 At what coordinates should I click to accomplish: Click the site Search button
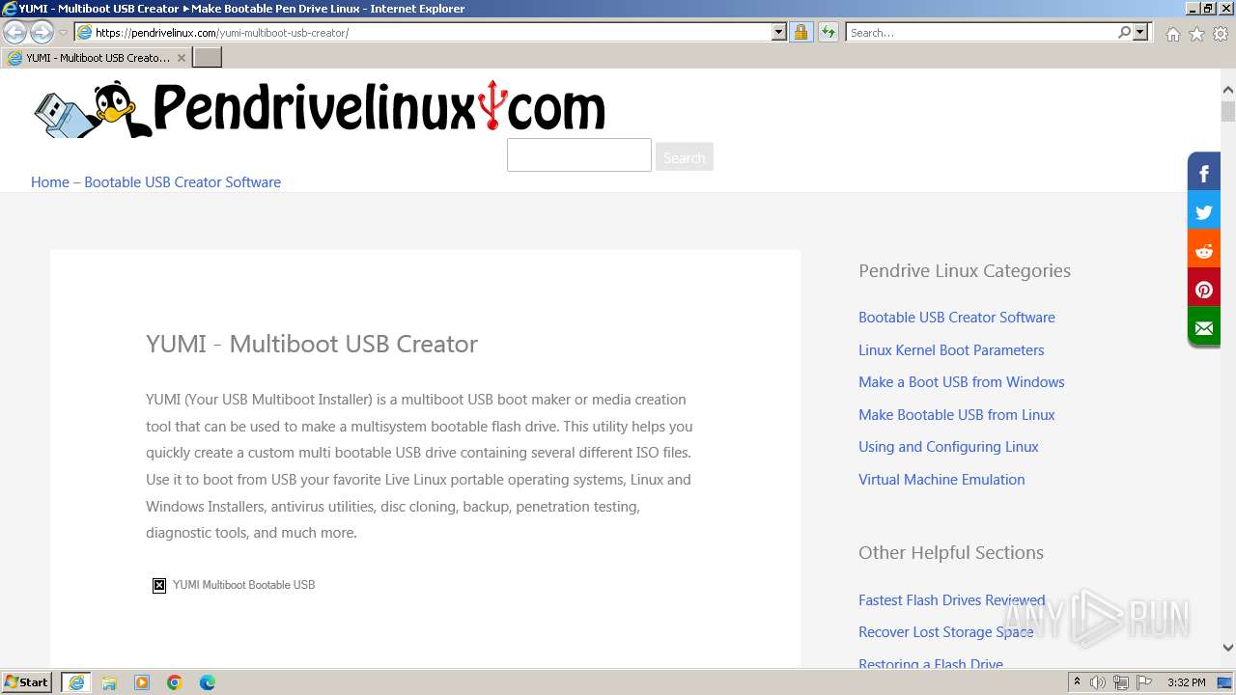click(684, 157)
